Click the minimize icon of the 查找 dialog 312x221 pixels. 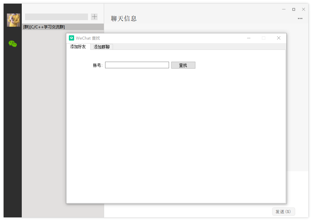point(249,38)
